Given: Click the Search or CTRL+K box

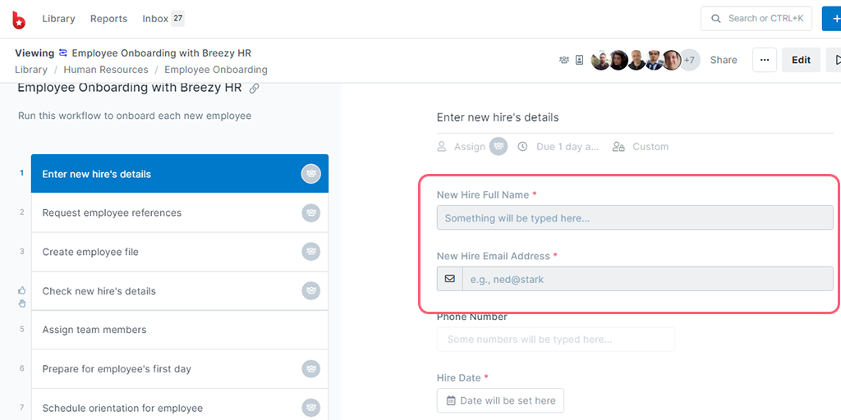Looking at the screenshot, I should [756, 19].
